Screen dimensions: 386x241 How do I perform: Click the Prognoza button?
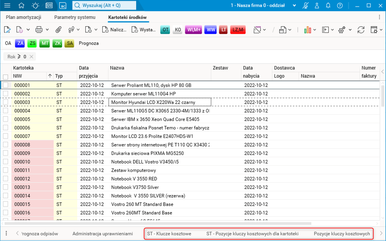pyautogui.click(x=89, y=43)
